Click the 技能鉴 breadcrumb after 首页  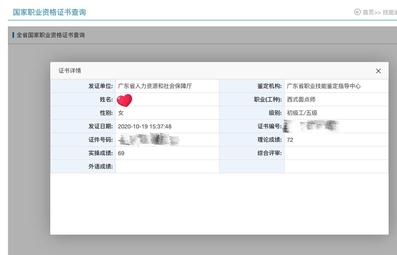(390, 12)
